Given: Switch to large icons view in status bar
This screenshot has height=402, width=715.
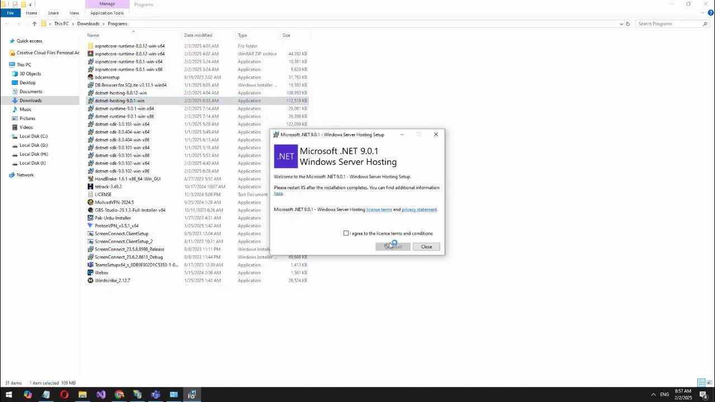Looking at the screenshot, I should tap(708, 382).
